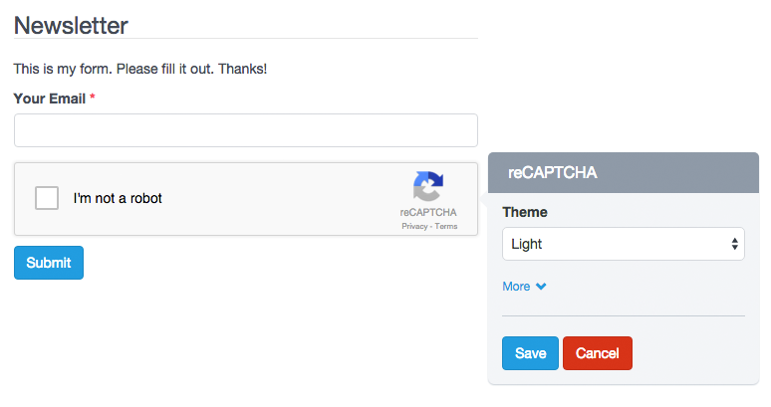Expand options with the More chevron
The image size is (771, 407).
541,287
